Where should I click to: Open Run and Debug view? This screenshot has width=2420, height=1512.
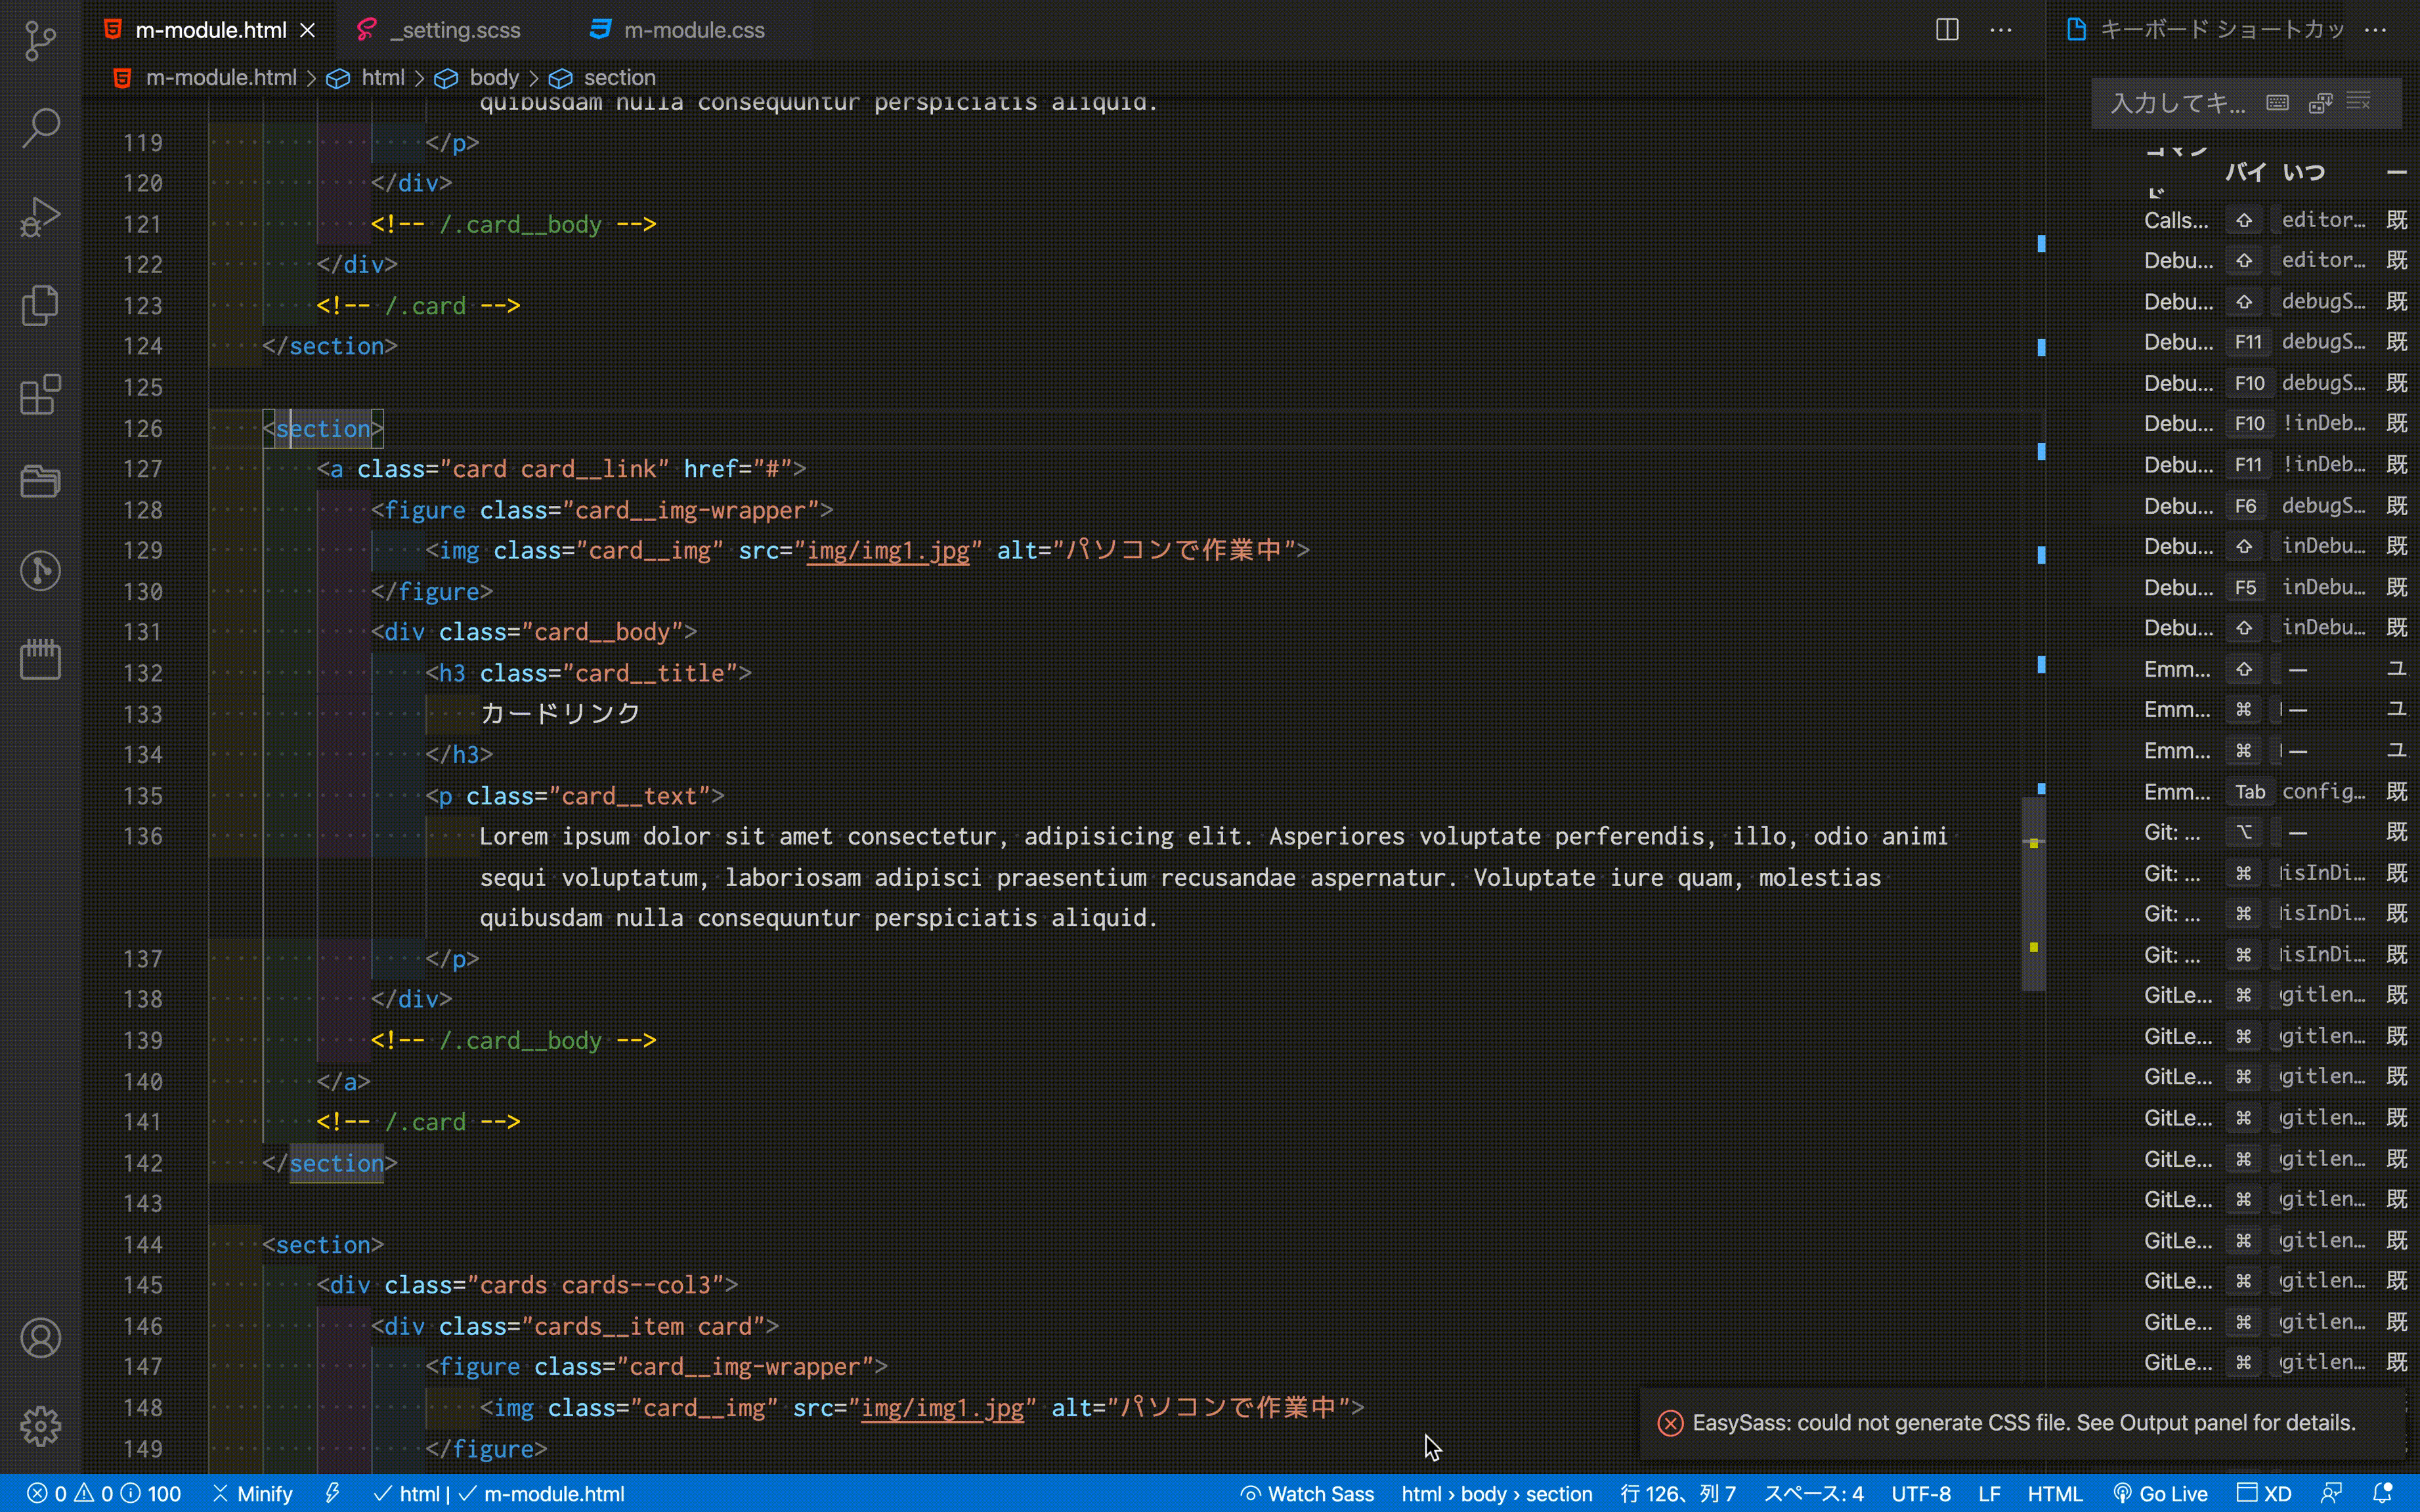(40, 216)
